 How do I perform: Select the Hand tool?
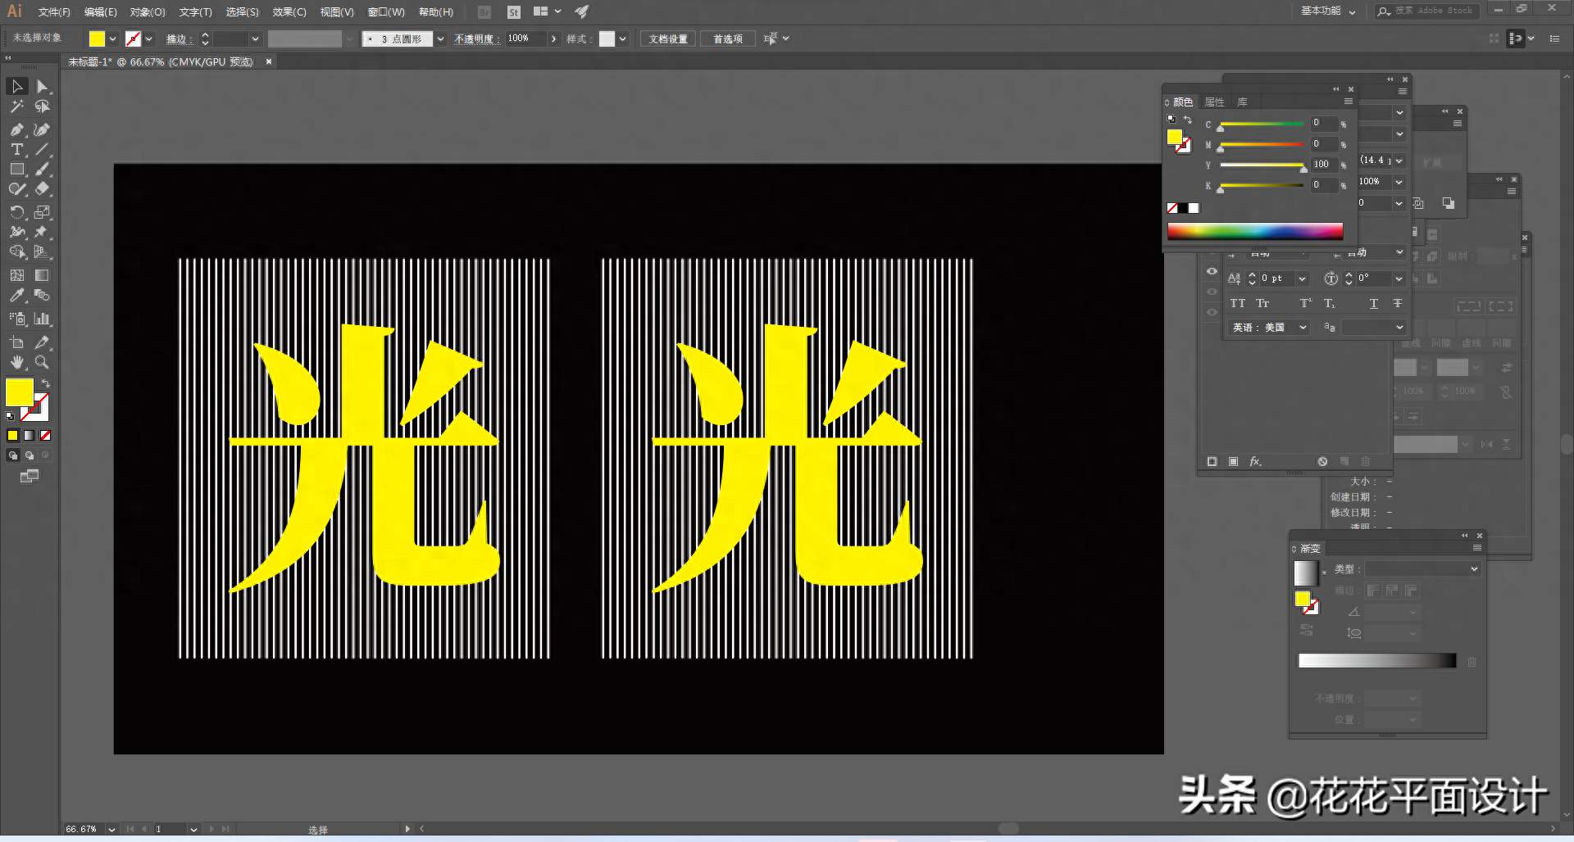[x=16, y=362]
